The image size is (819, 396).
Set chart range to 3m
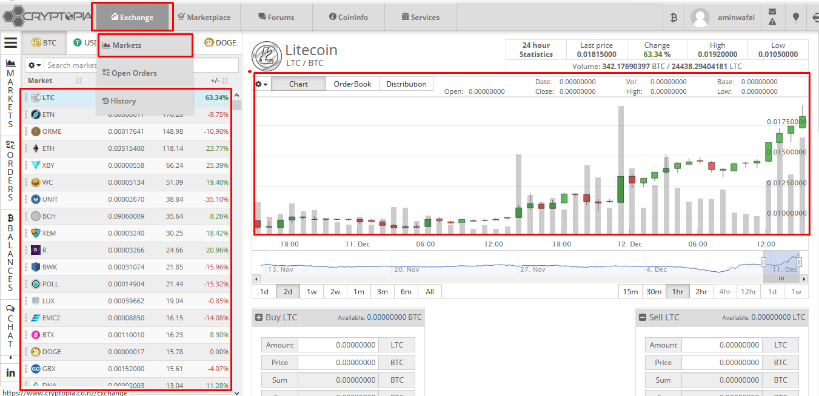coord(382,292)
